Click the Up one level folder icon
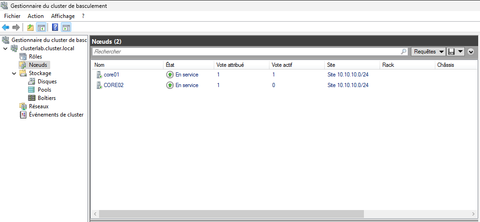Screen dimensions: 480x222 (30, 27)
